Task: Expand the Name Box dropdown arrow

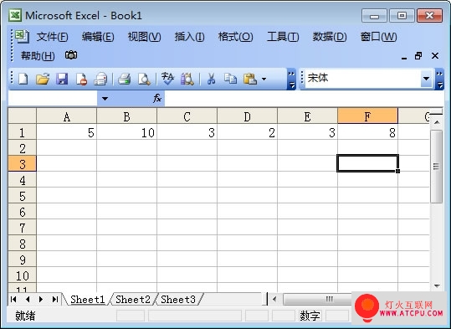Action: pyautogui.click(x=105, y=99)
